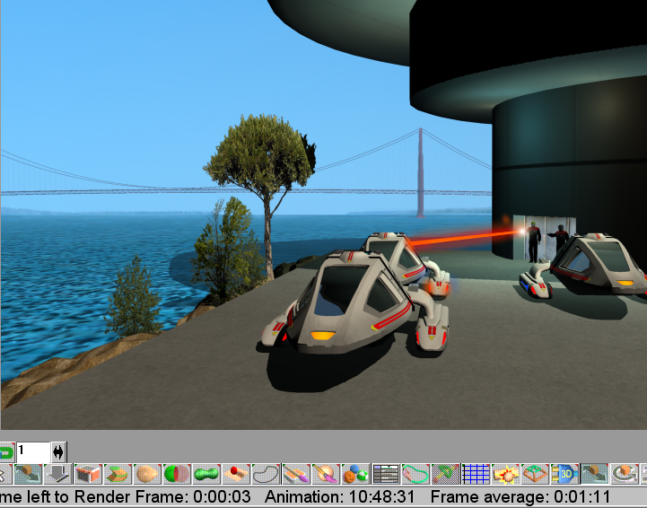Open the scene editor list panel
Image resolution: width=647 pixels, height=508 pixels.
pos(385,474)
